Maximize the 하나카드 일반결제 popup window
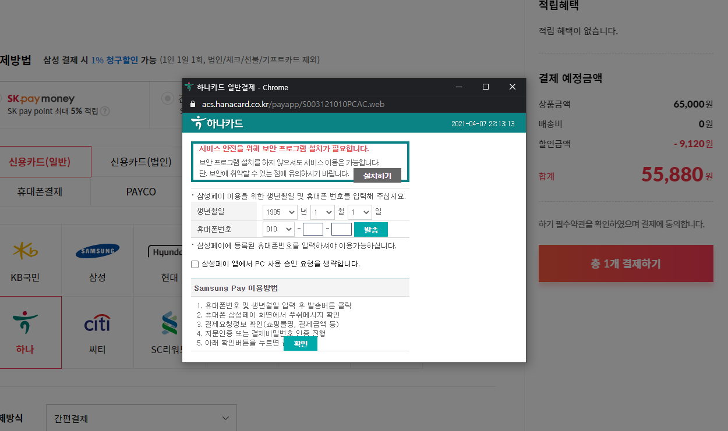Image resolution: width=728 pixels, height=431 pixels. (x=486, y=87)
